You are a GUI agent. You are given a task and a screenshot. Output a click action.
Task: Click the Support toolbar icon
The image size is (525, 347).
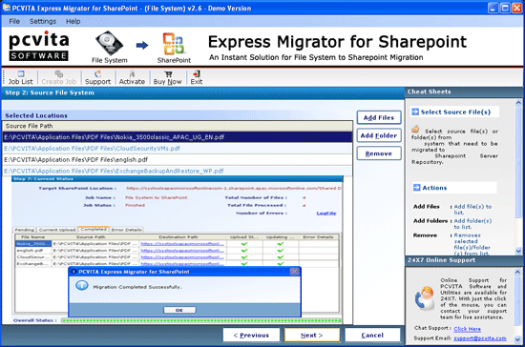pyautogui.click(x=97, y=73)
